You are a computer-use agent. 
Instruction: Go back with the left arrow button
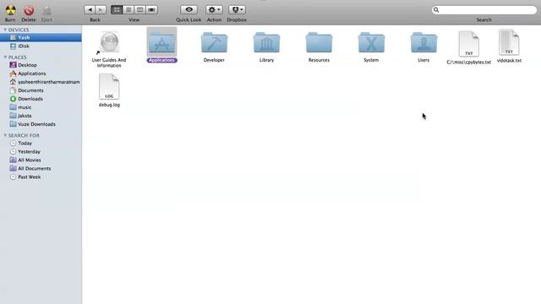coord(90,9)
